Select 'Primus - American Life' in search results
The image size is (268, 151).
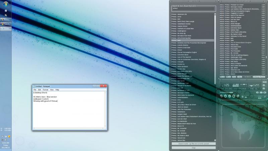pyautogui.click(x=193, y=14)
